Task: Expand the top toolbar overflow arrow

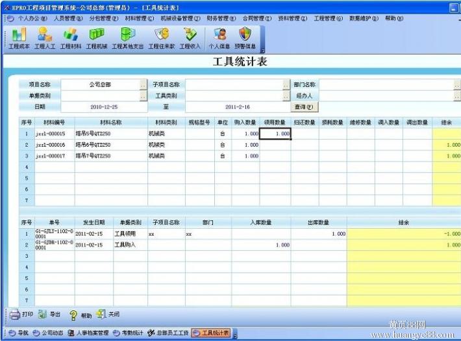Action: 262,50
